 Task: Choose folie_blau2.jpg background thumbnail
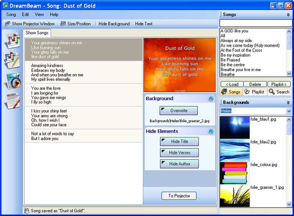235,150
